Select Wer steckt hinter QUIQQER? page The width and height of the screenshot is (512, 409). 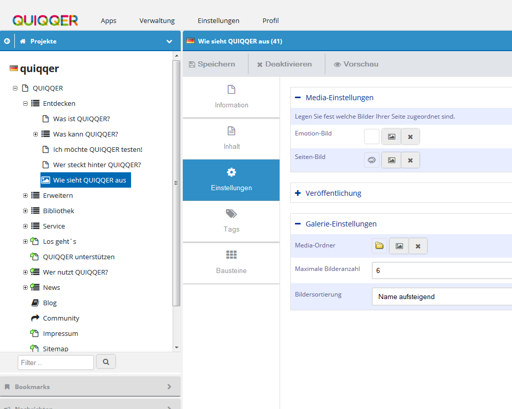click(x=97, y=165)
